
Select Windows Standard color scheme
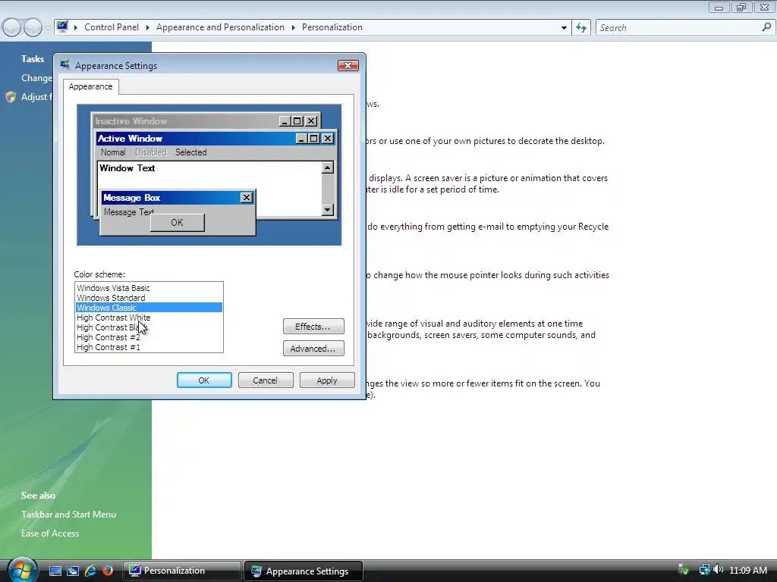[148, 297]
